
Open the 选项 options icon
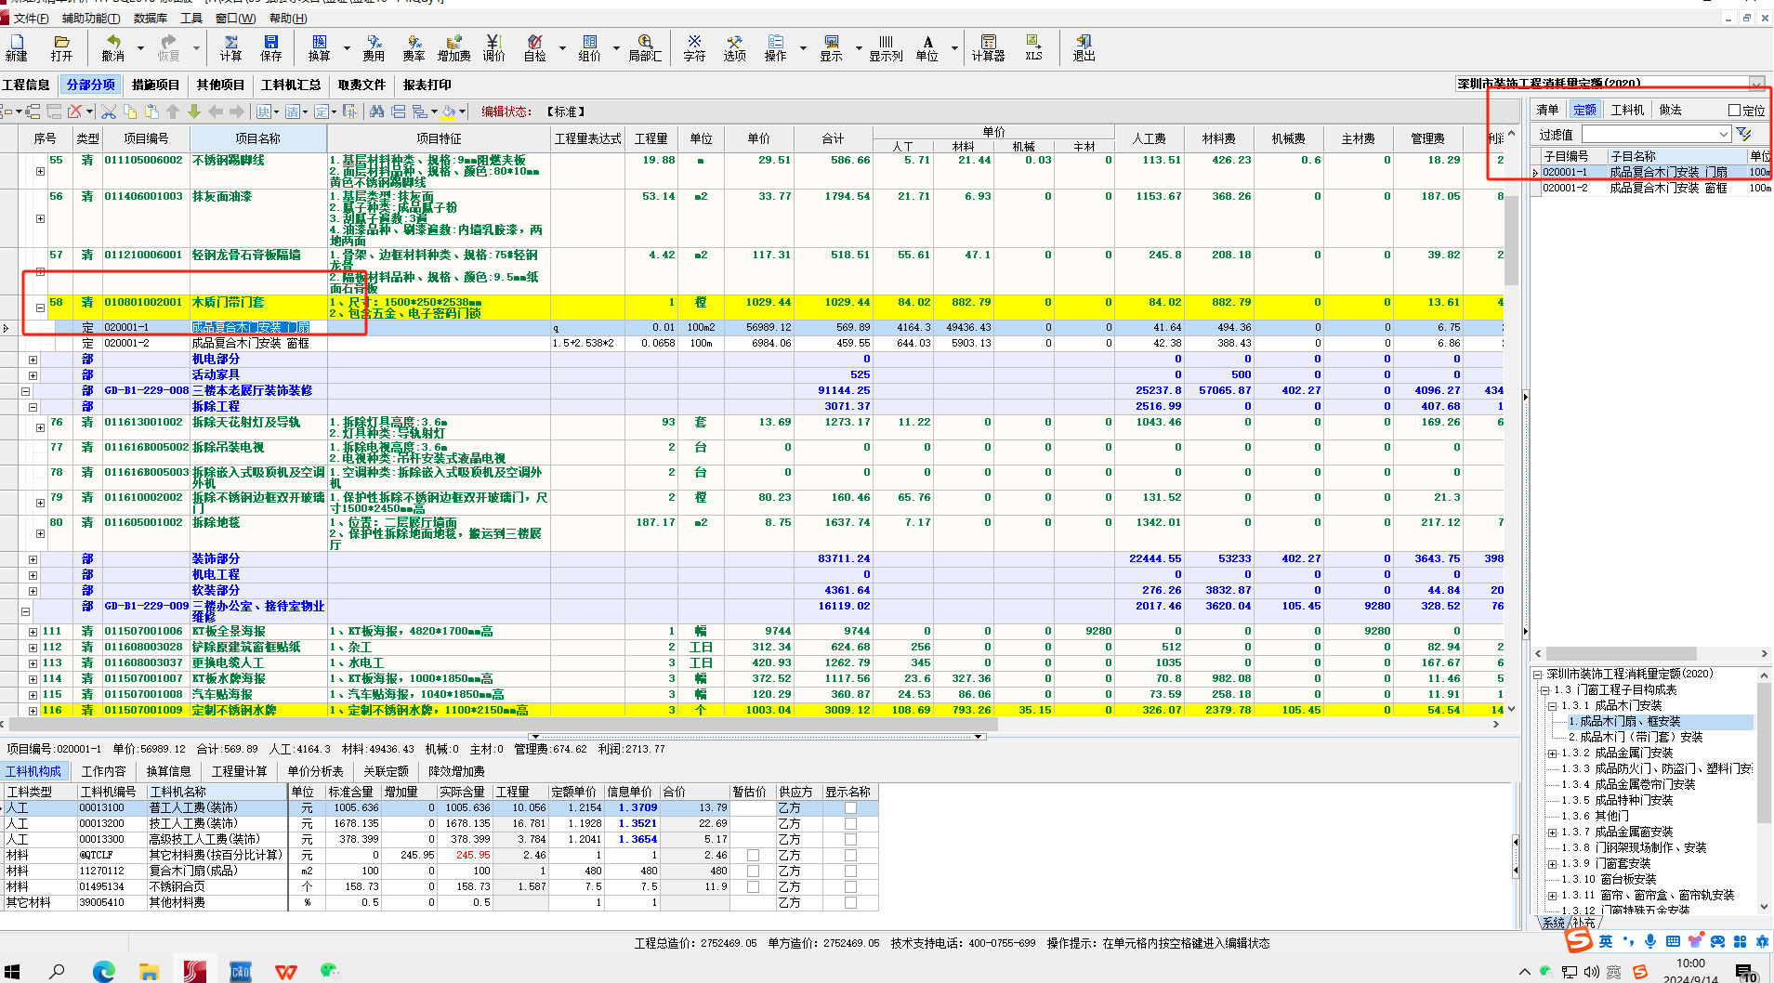pos(735,47)
